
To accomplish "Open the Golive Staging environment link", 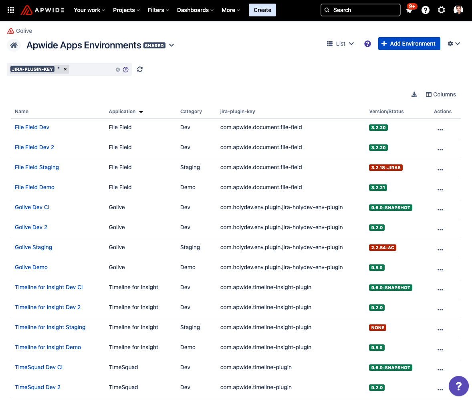I will coord(33,247).
